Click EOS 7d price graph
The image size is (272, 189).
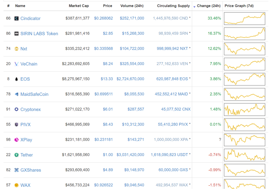(x=244, y=79)
